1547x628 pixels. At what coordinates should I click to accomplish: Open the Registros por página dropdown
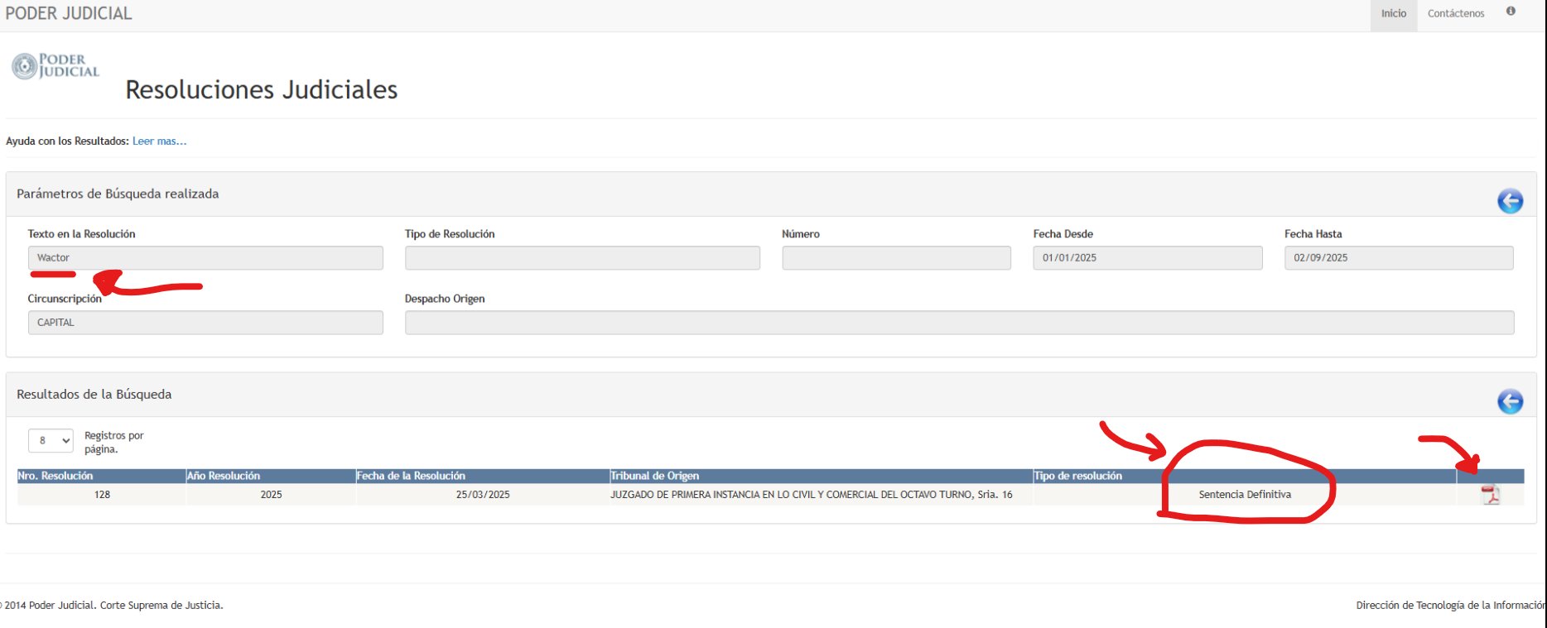[51, 441]
